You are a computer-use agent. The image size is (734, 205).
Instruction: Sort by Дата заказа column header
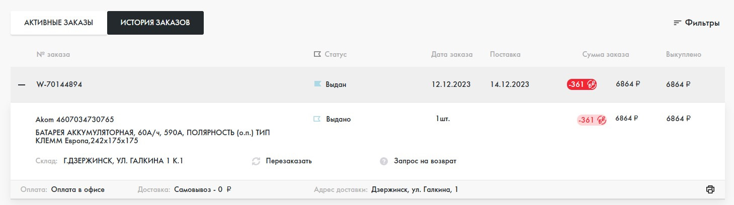(x=452, y=54)
